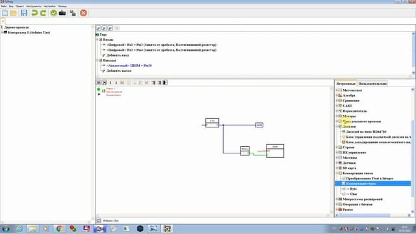Click the second tag toolbar icon above Tags

[104, 28]
